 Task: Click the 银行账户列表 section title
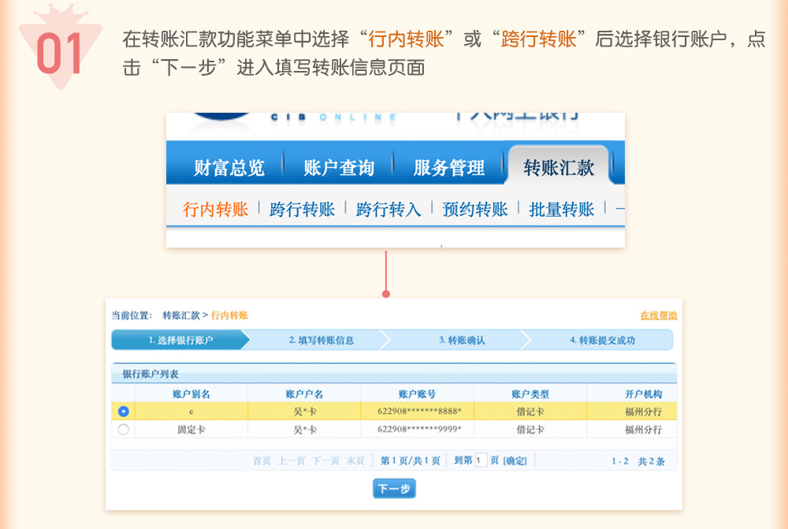coord(151,374)
